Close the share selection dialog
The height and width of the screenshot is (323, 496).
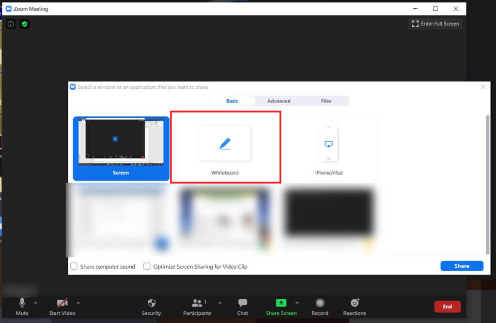coord(483,87)
